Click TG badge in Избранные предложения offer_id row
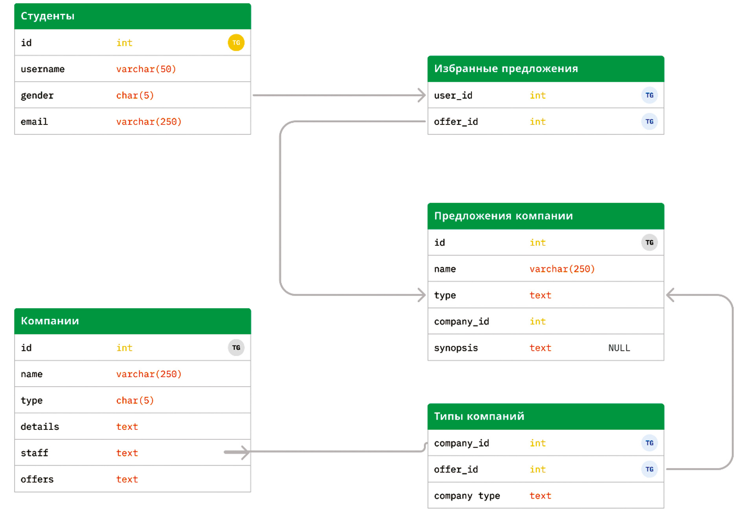 [649, 121]
